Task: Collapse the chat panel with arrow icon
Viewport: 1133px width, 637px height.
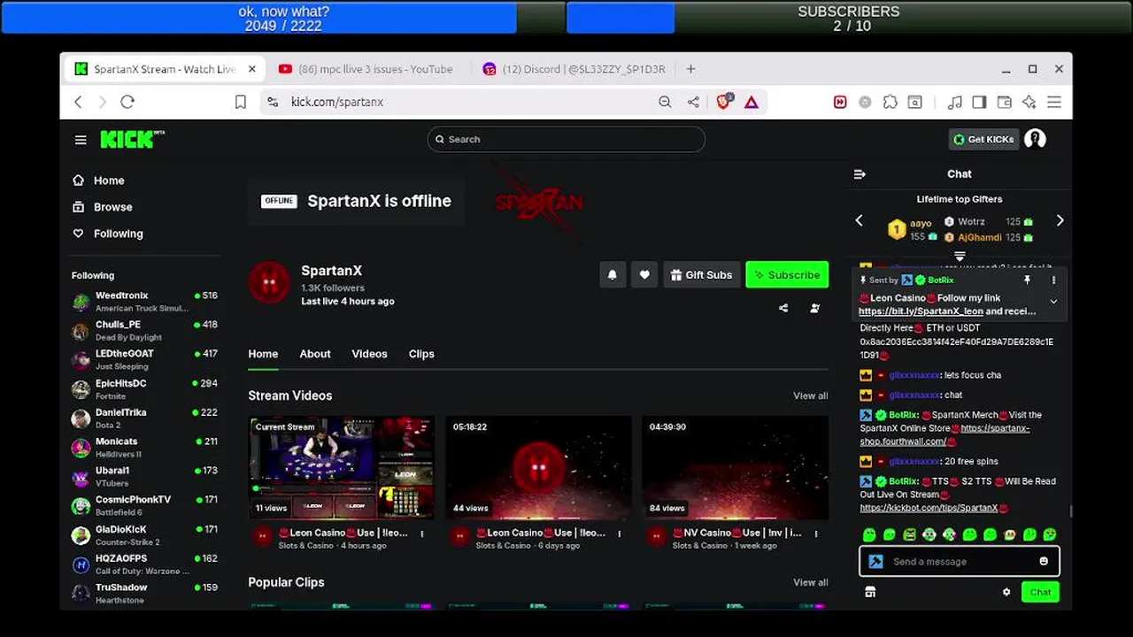Action: pos(859,174)
